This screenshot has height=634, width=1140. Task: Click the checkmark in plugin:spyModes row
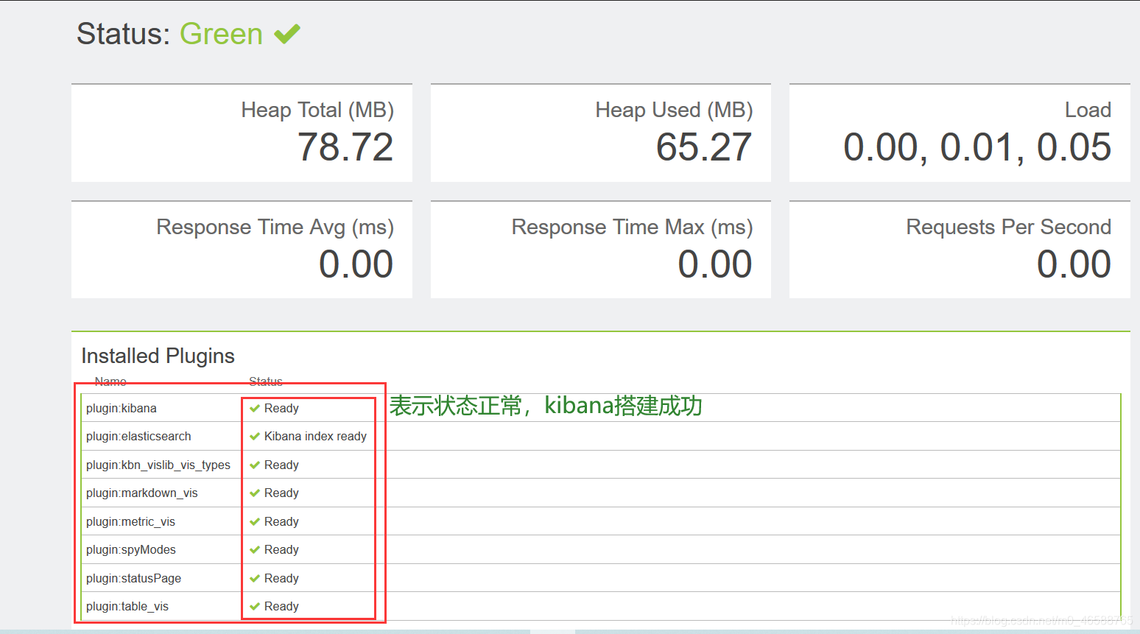(255, 549)
